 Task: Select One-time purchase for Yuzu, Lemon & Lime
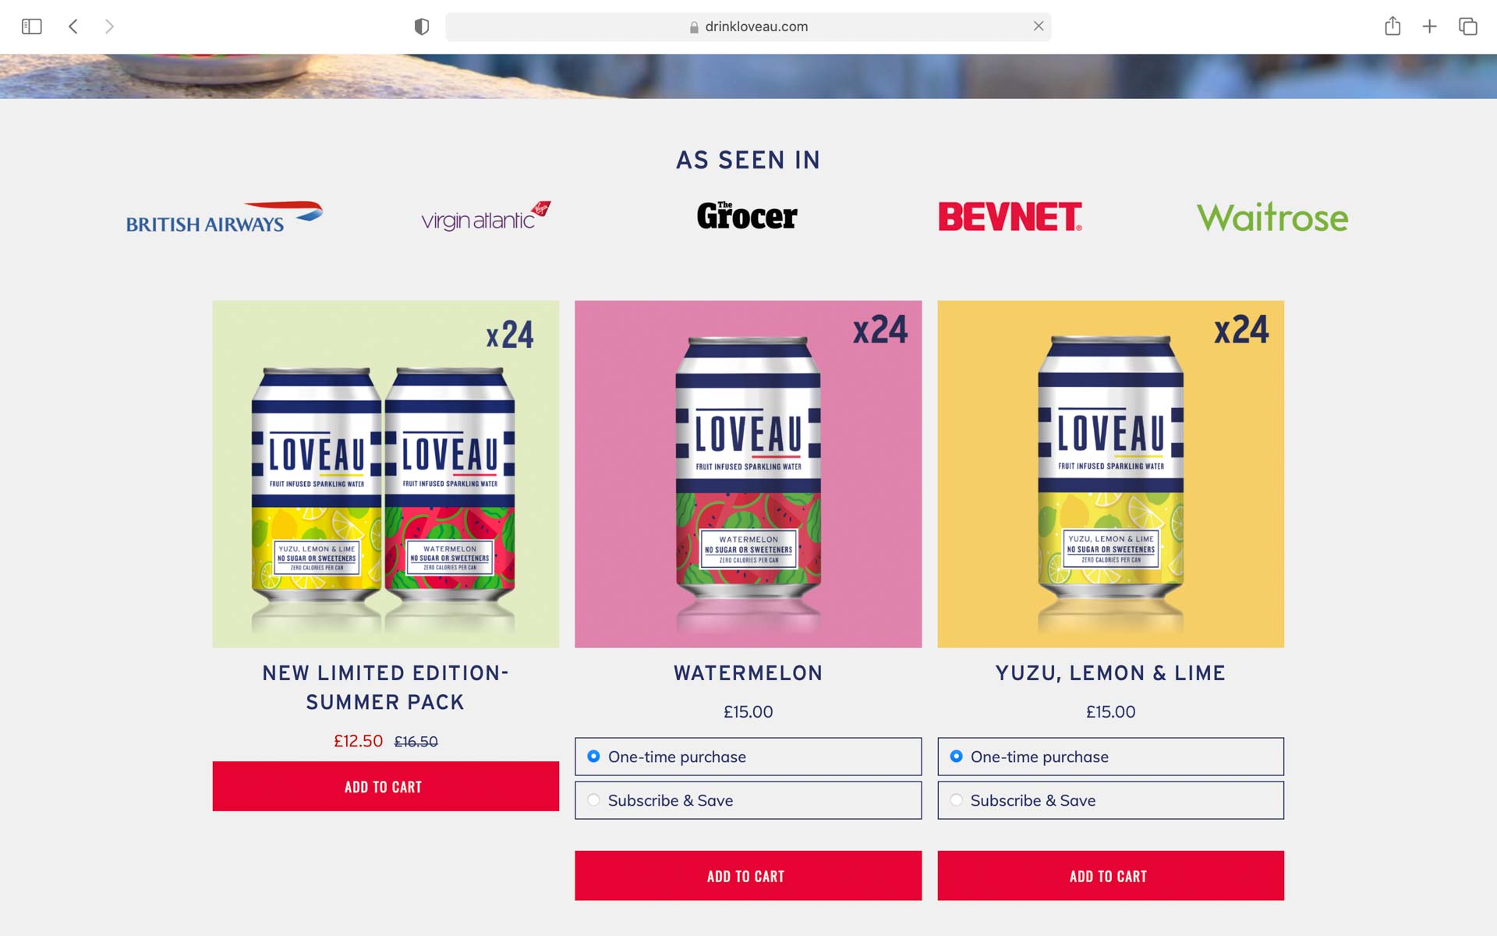(x=1110, y=757)
